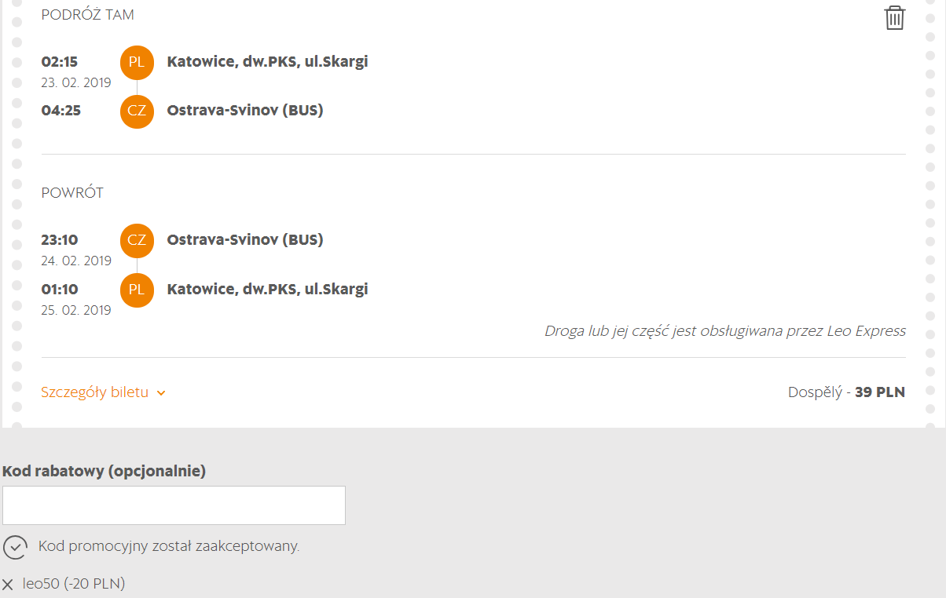Click the PL badge at 02:15 departure
Image resolution: width=946 pixels, height=598 pixels.
(x=137, y=62)
